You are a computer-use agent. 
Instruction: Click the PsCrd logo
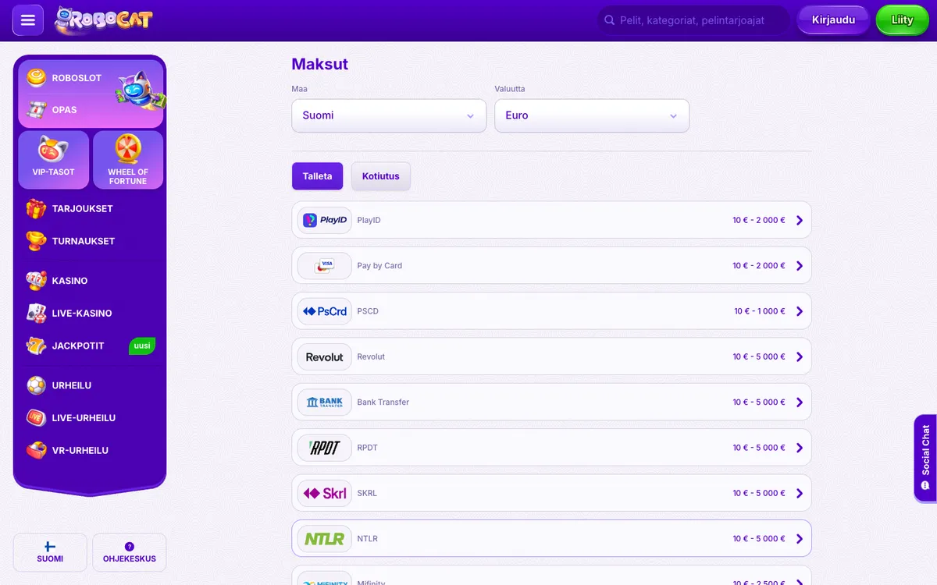[x=325, y=311]
